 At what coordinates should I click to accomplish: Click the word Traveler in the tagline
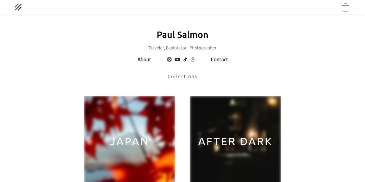click(156, 48)
